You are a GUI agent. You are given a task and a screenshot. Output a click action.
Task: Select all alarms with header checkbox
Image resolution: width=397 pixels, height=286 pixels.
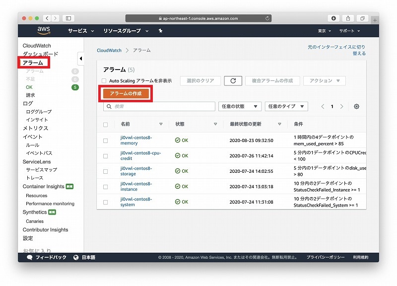tap(105, 125)
